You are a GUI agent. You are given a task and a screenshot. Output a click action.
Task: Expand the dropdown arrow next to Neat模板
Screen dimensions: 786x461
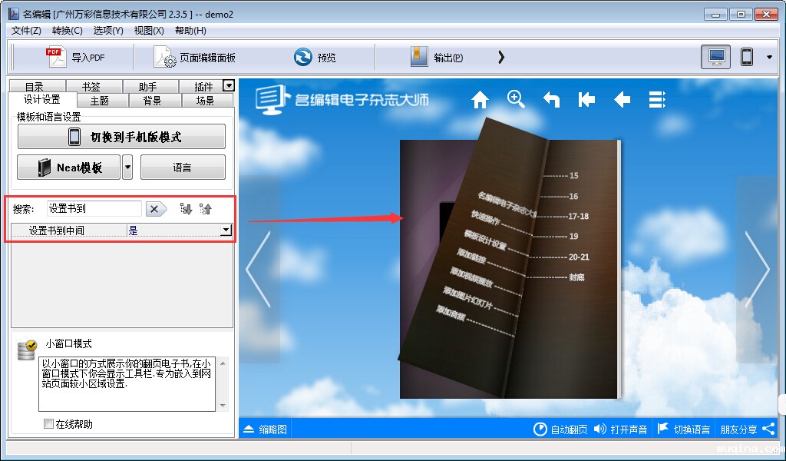128,167
